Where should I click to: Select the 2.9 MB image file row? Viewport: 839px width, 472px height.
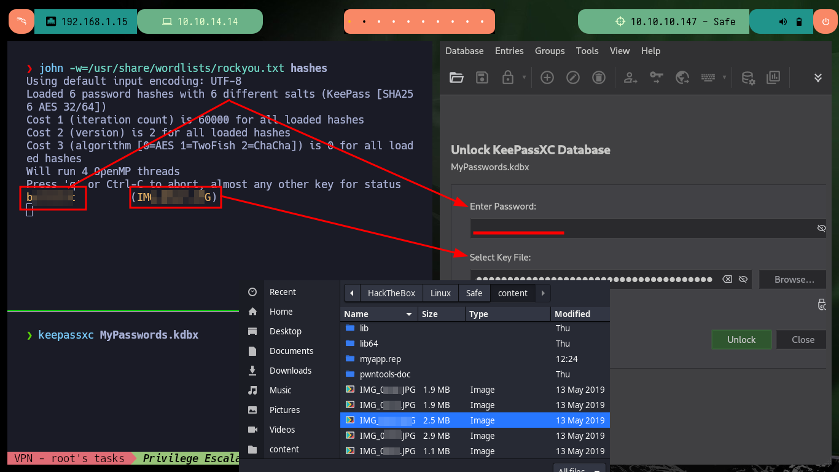click(x=475, y=436)
